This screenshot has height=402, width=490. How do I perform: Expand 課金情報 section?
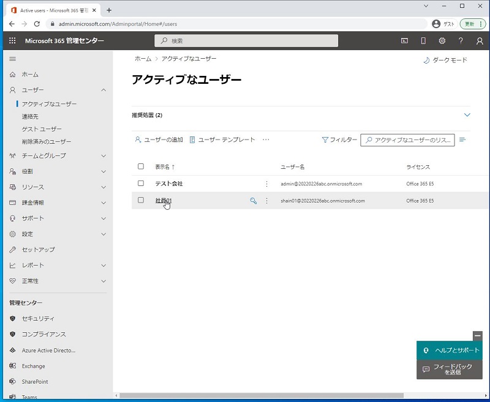click(104, 203)
